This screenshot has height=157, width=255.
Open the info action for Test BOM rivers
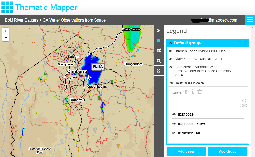pos(193,92)
